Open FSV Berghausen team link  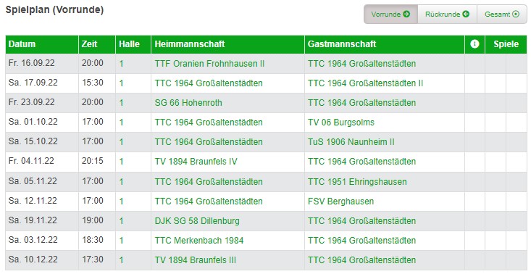(340, 202)
